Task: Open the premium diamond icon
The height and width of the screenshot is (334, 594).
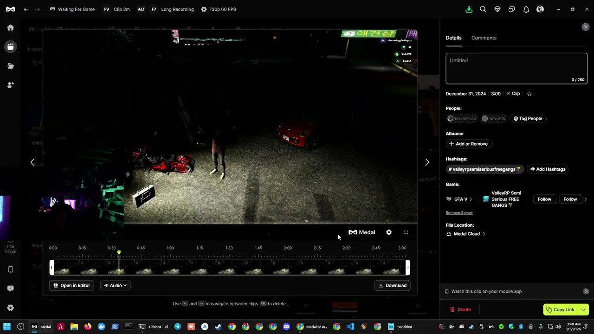Action: [x=497, y=9]
